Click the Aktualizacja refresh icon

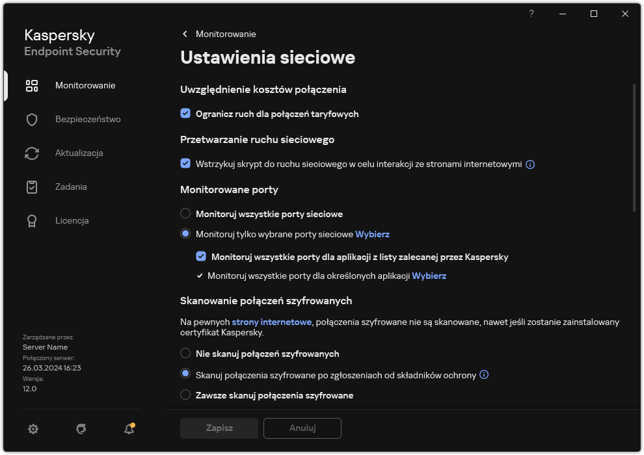pyautogui.click(x=32, y=153)
